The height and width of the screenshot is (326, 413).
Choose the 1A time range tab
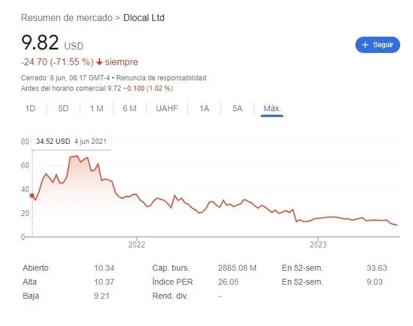tap(204, 108)
